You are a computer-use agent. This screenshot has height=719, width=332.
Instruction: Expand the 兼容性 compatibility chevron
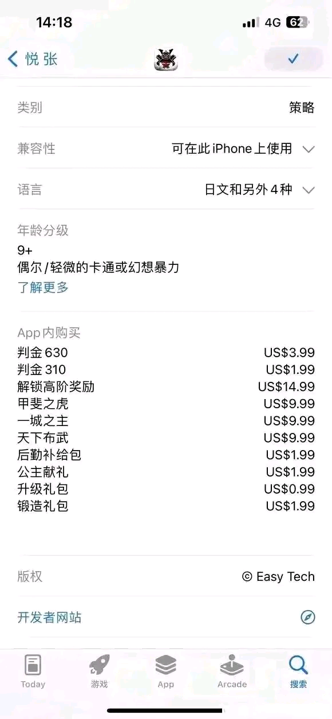click(x=309, y=149)
